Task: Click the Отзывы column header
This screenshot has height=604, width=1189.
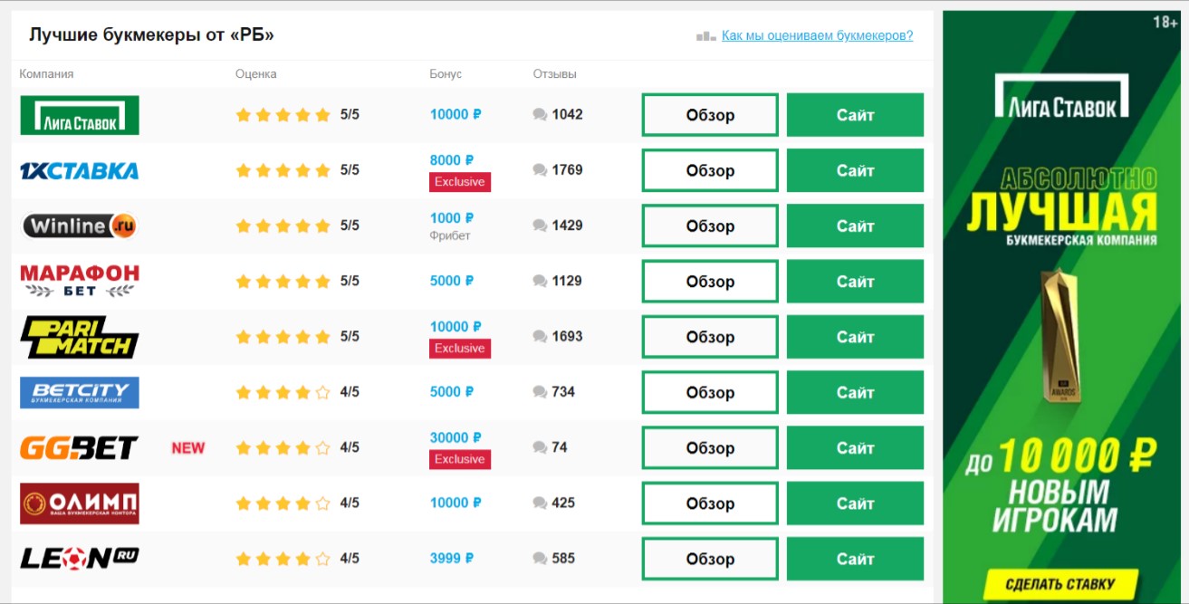Action: click(555, 74)
